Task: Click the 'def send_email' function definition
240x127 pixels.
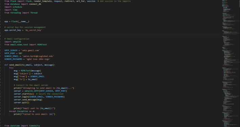Action: point(30,65)
